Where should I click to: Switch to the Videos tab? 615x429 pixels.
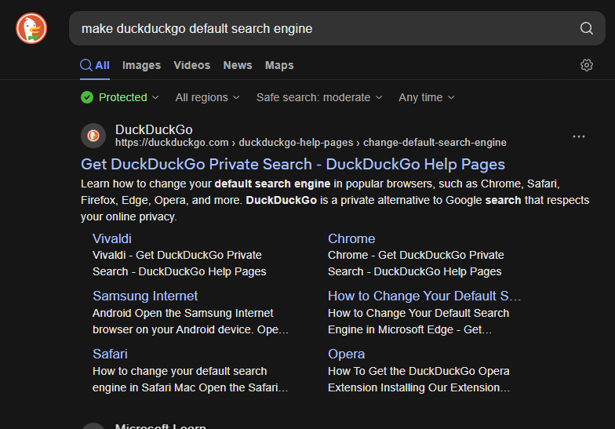coord(191,65)
